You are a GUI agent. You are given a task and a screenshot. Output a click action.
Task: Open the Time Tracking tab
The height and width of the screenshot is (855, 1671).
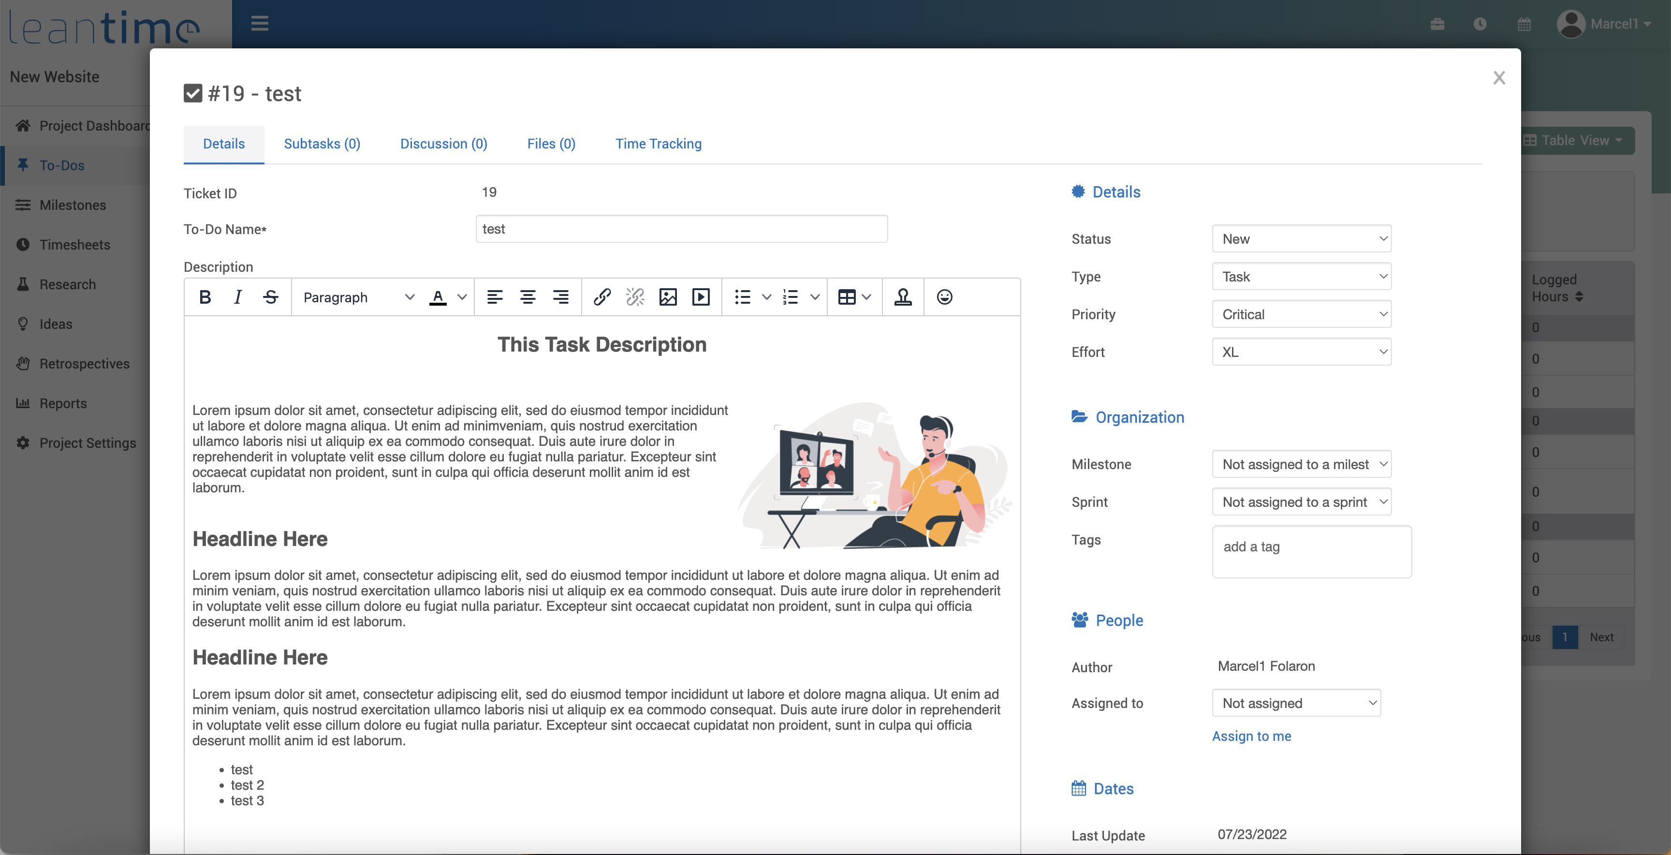[658, 143]
